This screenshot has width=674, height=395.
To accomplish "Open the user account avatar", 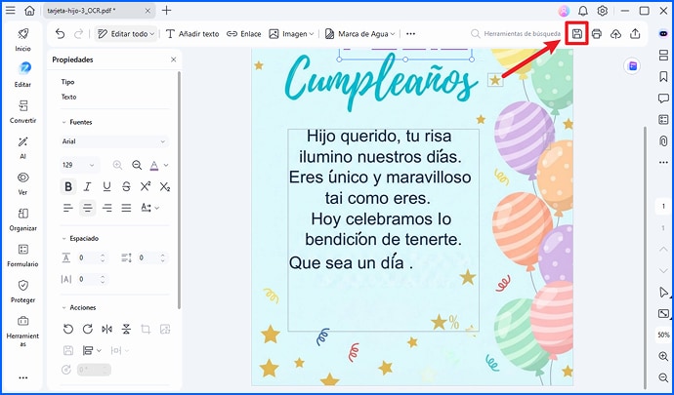I will (564, 11).
